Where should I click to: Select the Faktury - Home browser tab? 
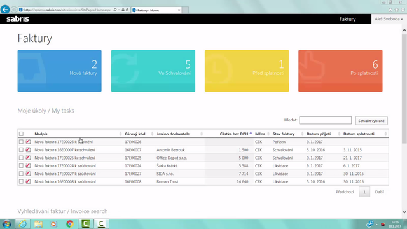[x=156, y=10]
